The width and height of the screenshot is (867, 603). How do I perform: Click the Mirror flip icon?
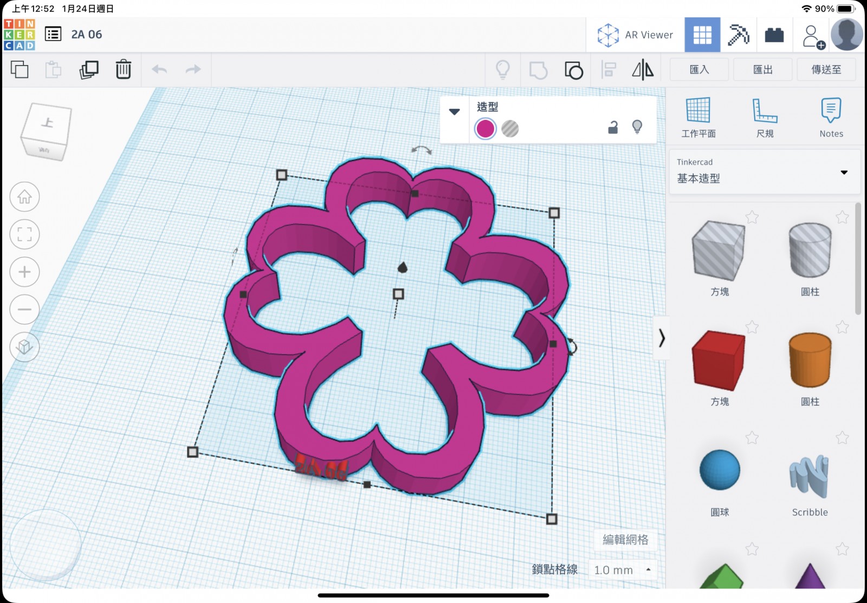[x=643, y=69]
